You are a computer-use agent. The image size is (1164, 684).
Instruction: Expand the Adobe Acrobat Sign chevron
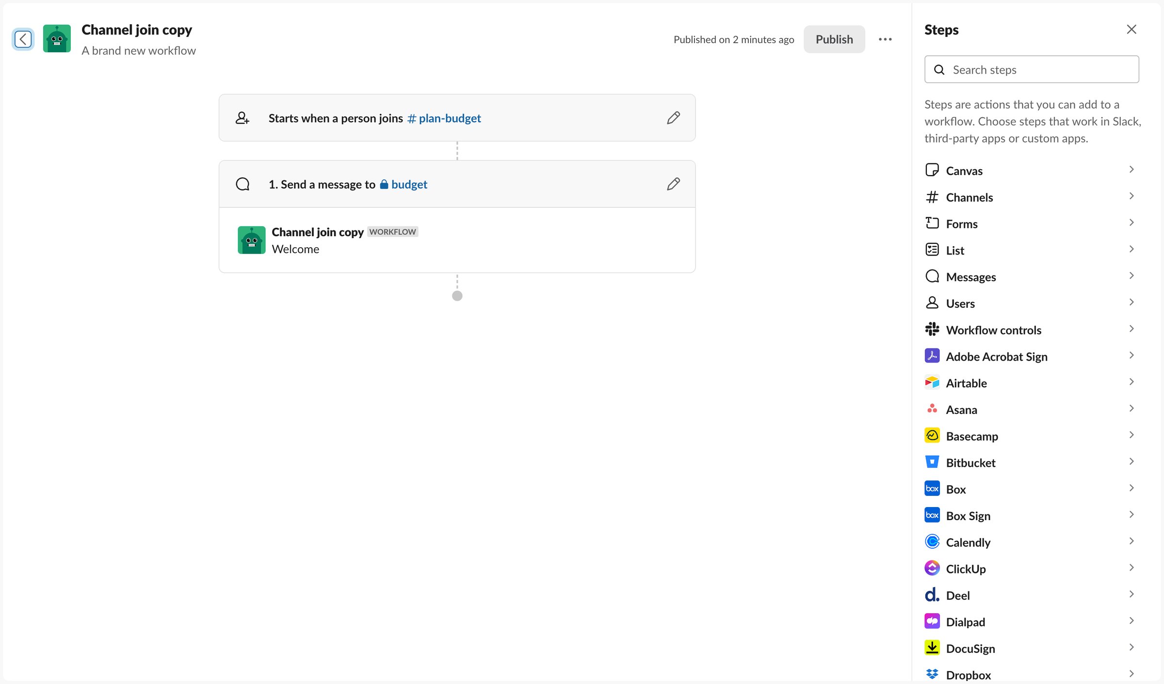pyautogui.click(x=1131, y=355)
